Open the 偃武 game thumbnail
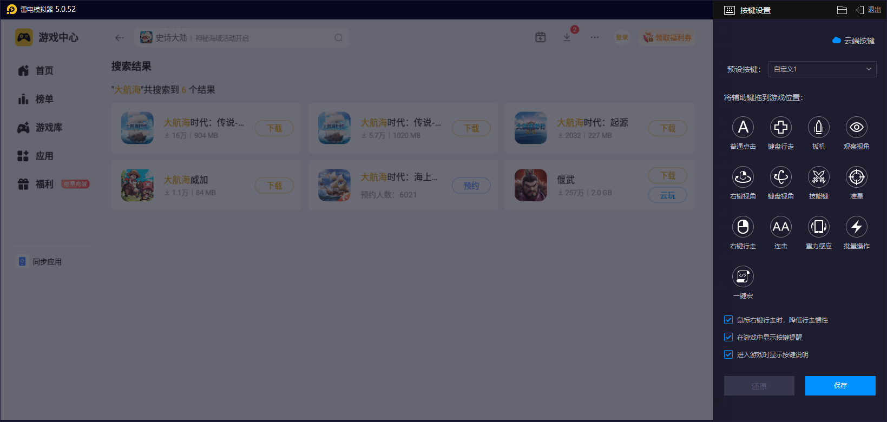Screen dimensions: 887x422 tap(531, 185)
